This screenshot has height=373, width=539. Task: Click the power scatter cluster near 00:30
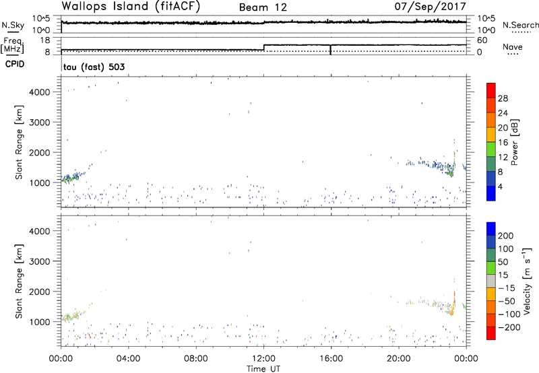[72, 177]
